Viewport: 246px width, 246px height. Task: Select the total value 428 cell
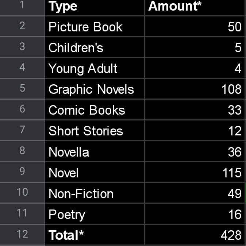click(x=195, y=235)
